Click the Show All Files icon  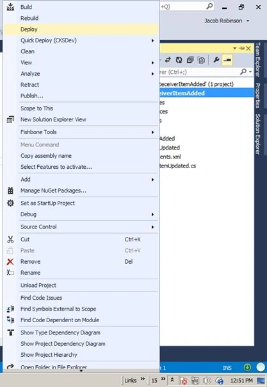pos(201,60)
